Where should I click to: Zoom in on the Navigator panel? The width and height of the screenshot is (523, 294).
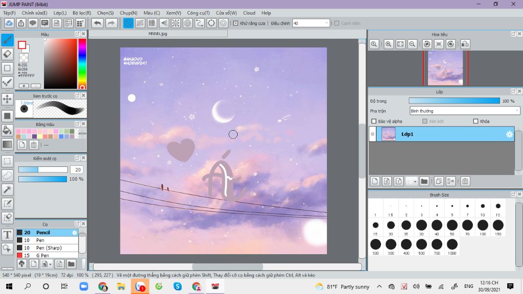pyautogui.click(x=389, y=44)
